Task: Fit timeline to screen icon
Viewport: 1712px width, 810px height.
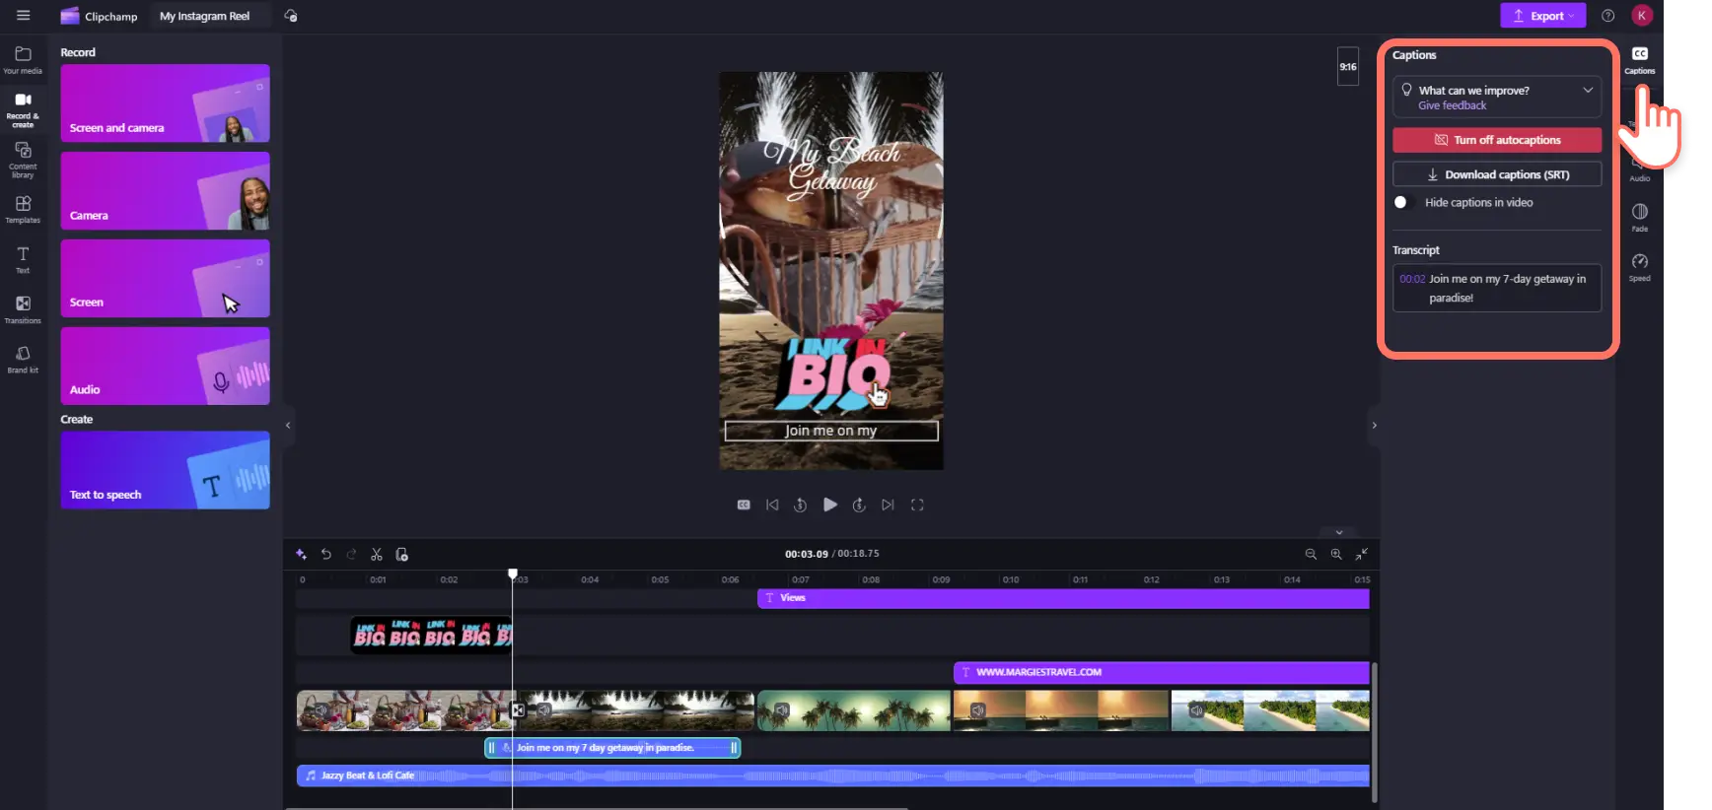Action: point(1362,554)
